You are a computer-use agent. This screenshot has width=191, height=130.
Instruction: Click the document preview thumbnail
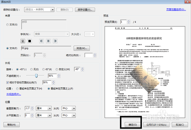pos(145,72)
